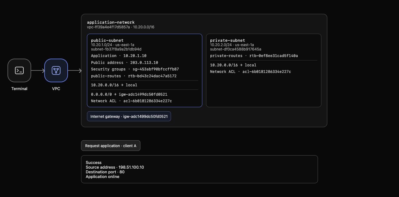Select the Network ACL row in public-subnet
Image resolution: width=399 pixels, height=197 pixels.
[x=132, y=101]
